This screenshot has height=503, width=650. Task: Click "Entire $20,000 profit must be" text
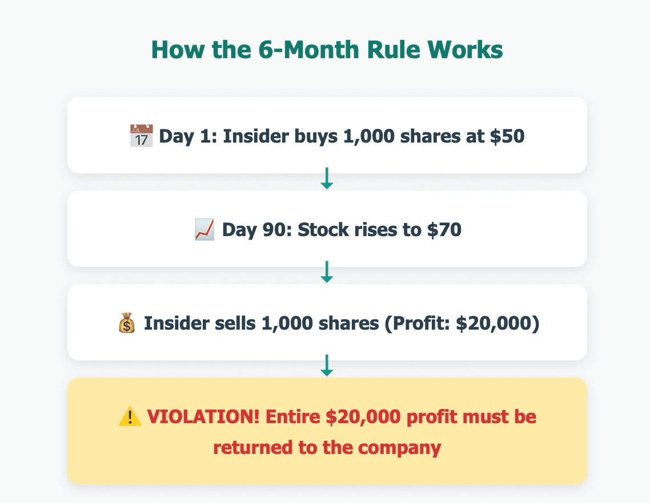pyautogui.click(x=401, y=417)
